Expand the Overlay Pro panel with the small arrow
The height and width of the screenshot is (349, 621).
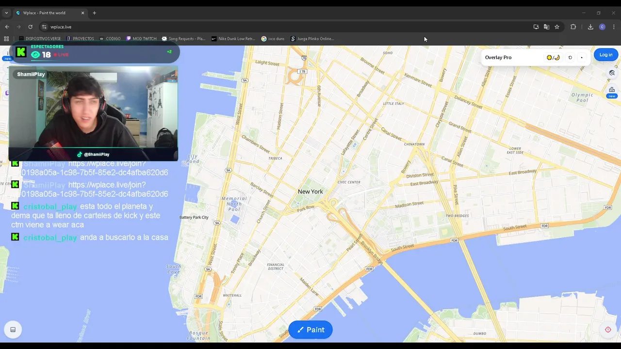pyautogui.click(x=582, y=57)
